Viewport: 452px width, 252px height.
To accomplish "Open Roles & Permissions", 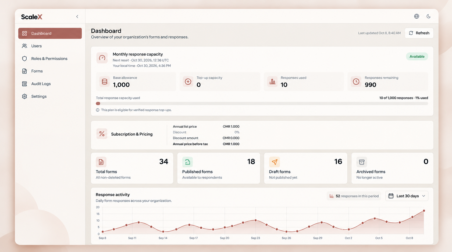I will pos(50,59).
